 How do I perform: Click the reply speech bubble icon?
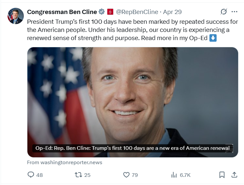point(31,175)
